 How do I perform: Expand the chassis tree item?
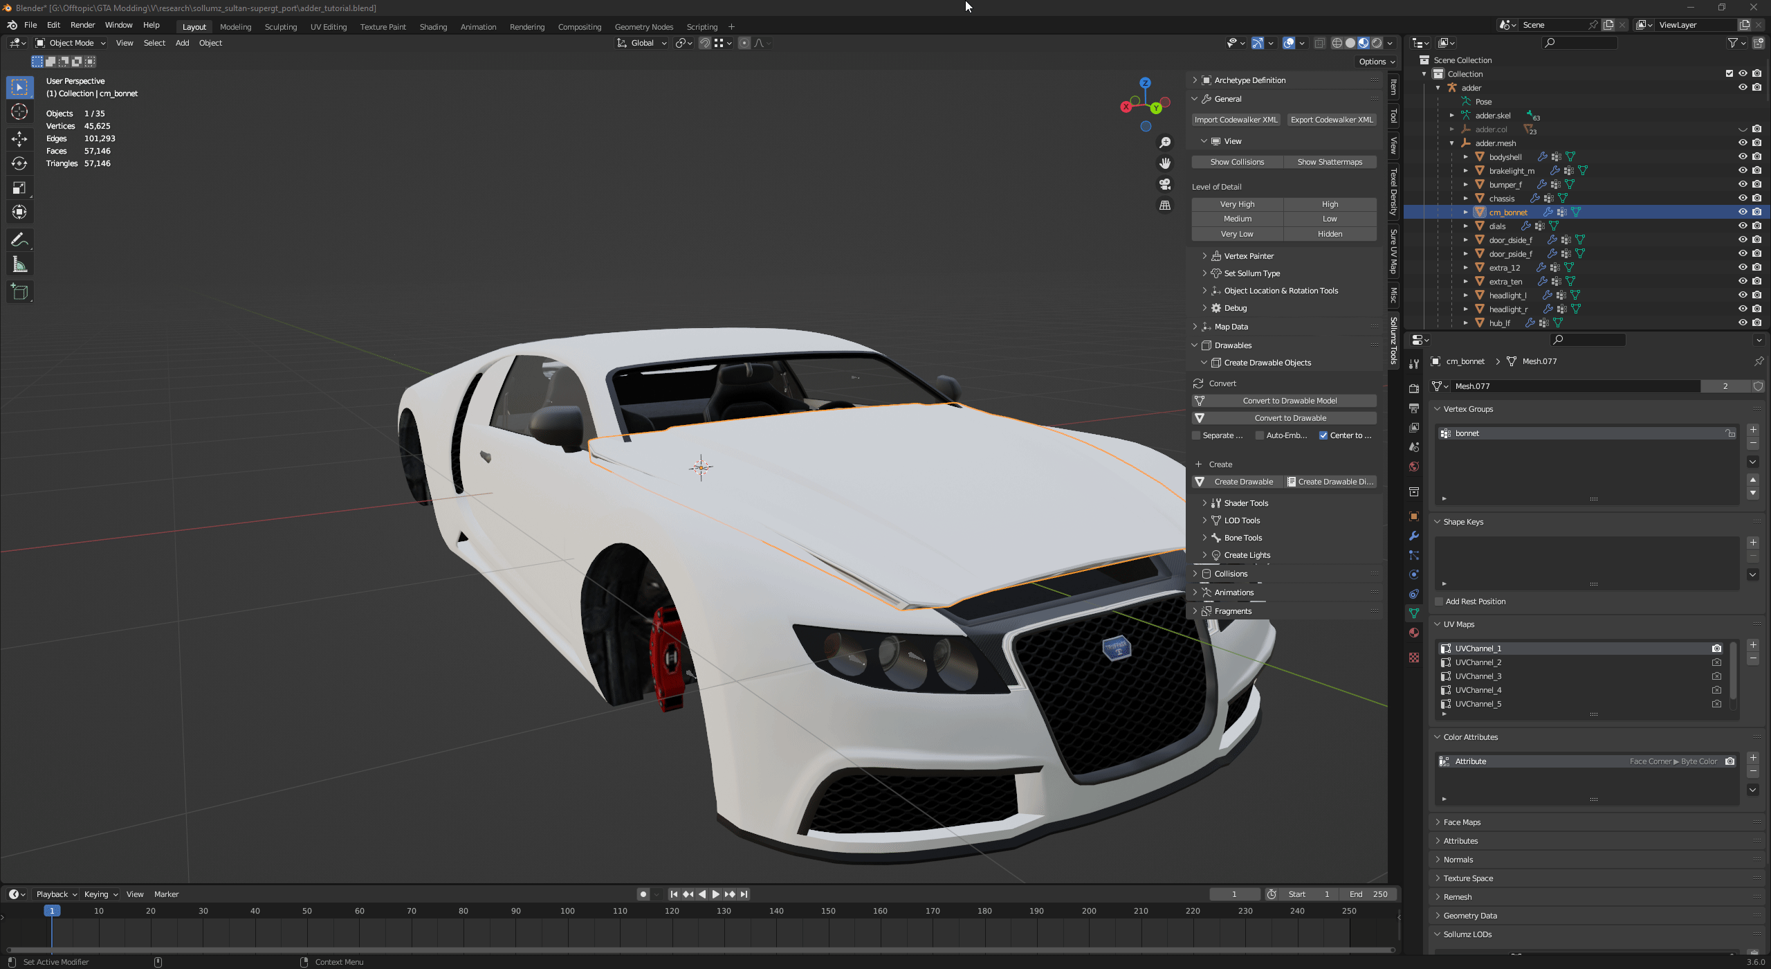(1465, 199)
